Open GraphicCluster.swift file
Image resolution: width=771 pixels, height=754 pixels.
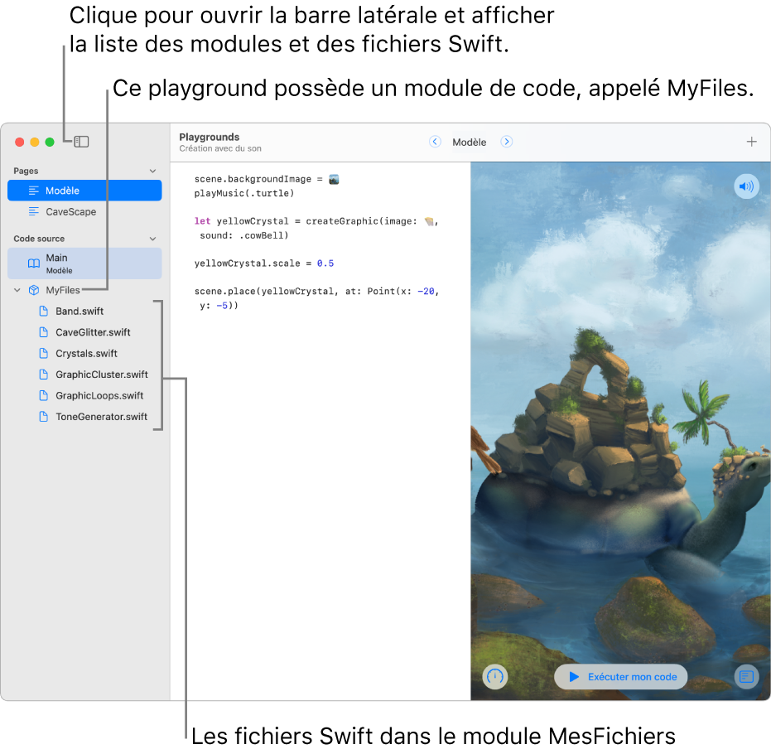(x=101, y=375)
